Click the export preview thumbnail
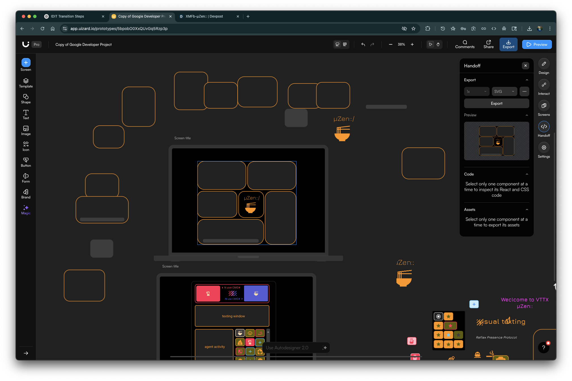This screenshot has width=572, height=381. click(496, 141)
